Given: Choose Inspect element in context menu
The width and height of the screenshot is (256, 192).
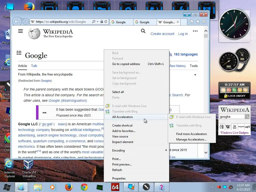Looking at the screenshot, I should [136, 142].
